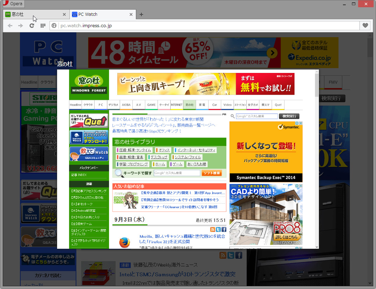
Task: Open the 記事INDEX link
Action: coord(79,175)
